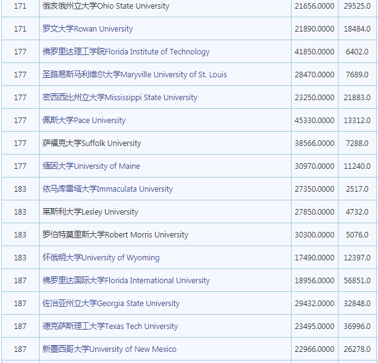Image resolution: width=378 pixels, height=363 pixels.
Task: Select rank 183 beside Lesley University
Action: point(20,212)
